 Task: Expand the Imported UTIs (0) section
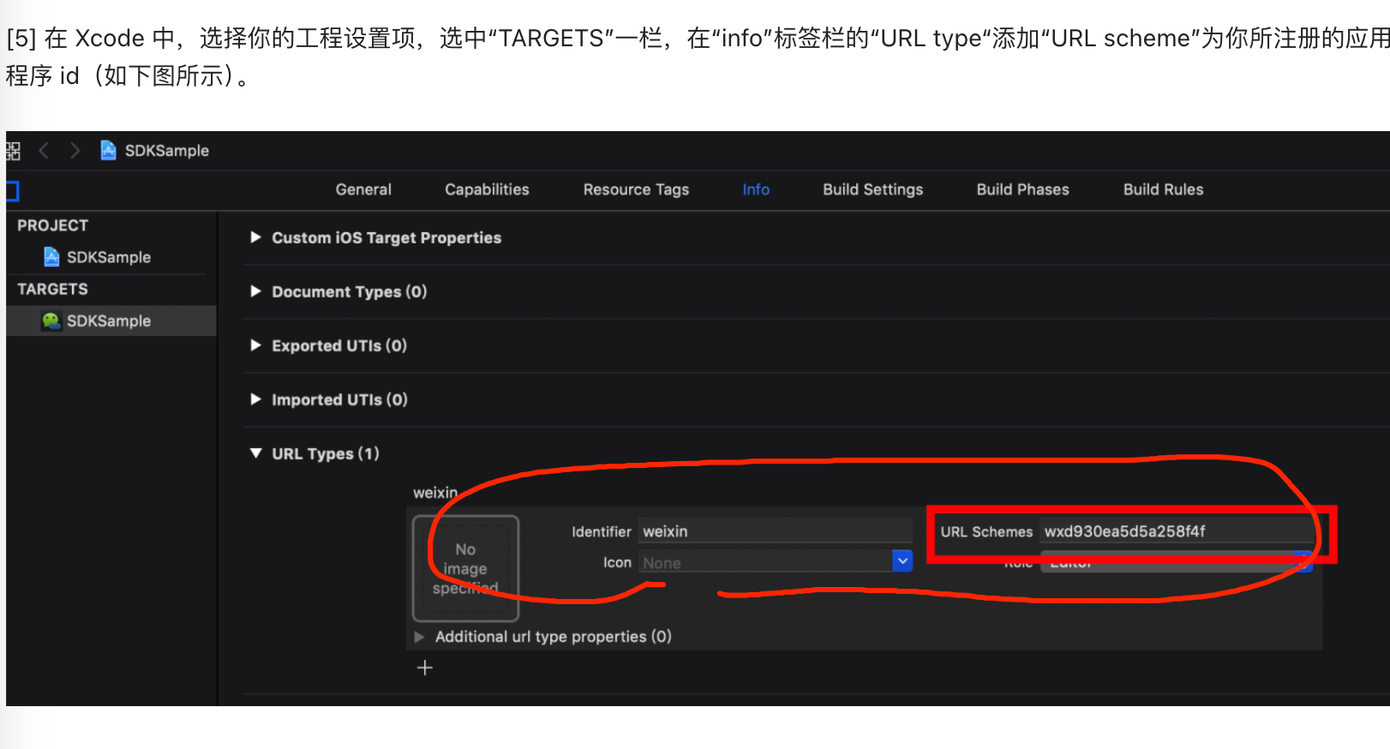(x=255, y=399)
